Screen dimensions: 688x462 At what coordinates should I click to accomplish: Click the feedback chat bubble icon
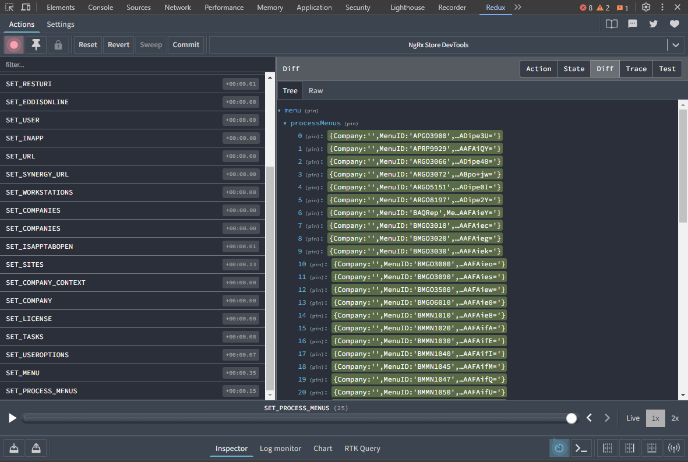pyautogui.click(x=632, y=24)
